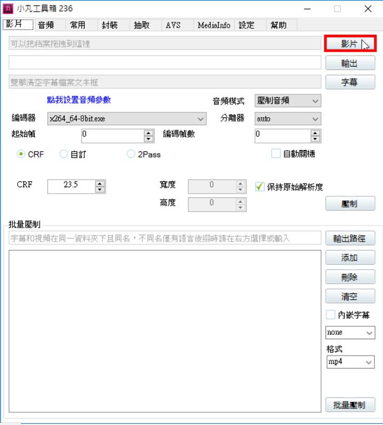The height and width of the screenshot is (425, 383).
Task: Decrease CRF value with down arrow
Action: click(100, 189)
